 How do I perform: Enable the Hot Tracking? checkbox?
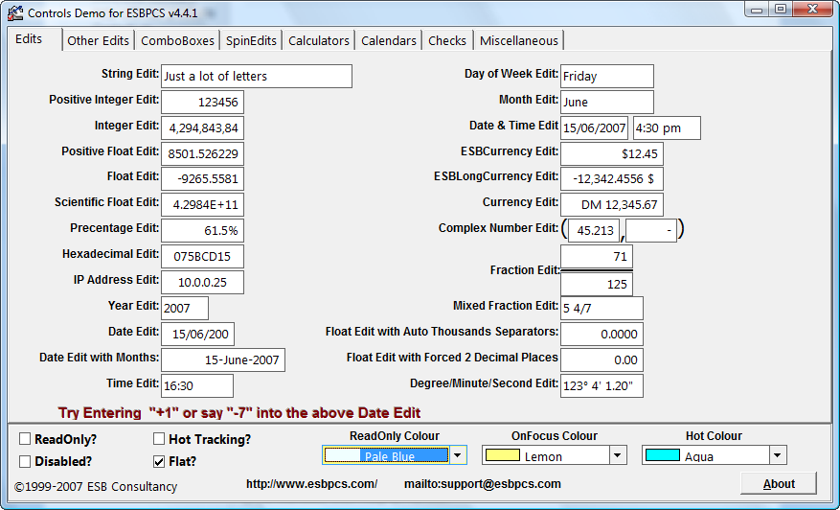(x=159, y=439)
